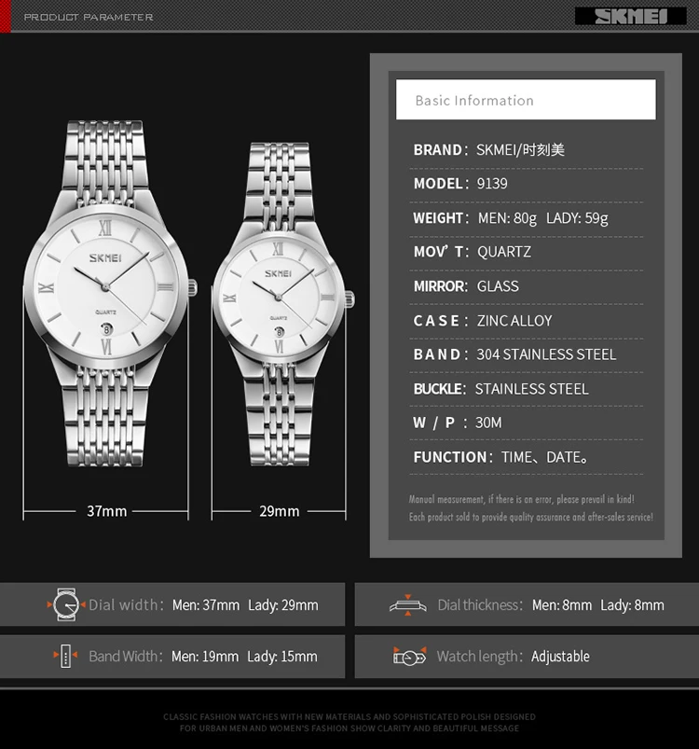Click the dial thickness icon

(x=408, y=605)
